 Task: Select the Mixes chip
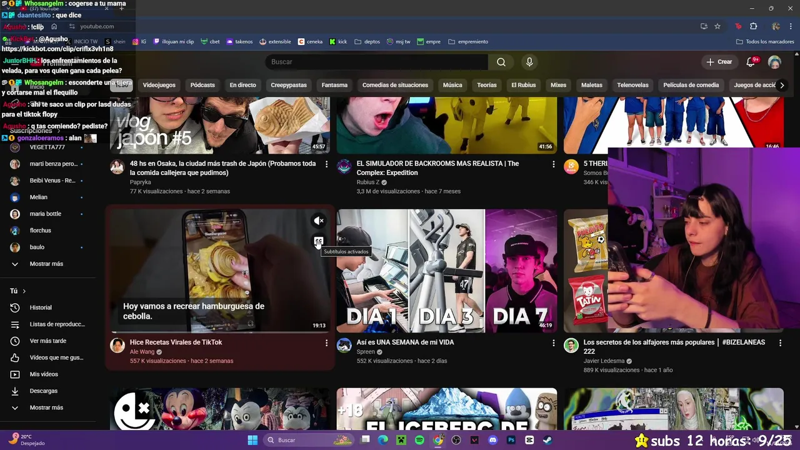click(x=558, y=85)
